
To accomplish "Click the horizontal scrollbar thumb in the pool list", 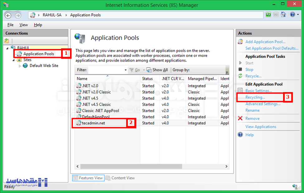I will click(x=131, y=166).
